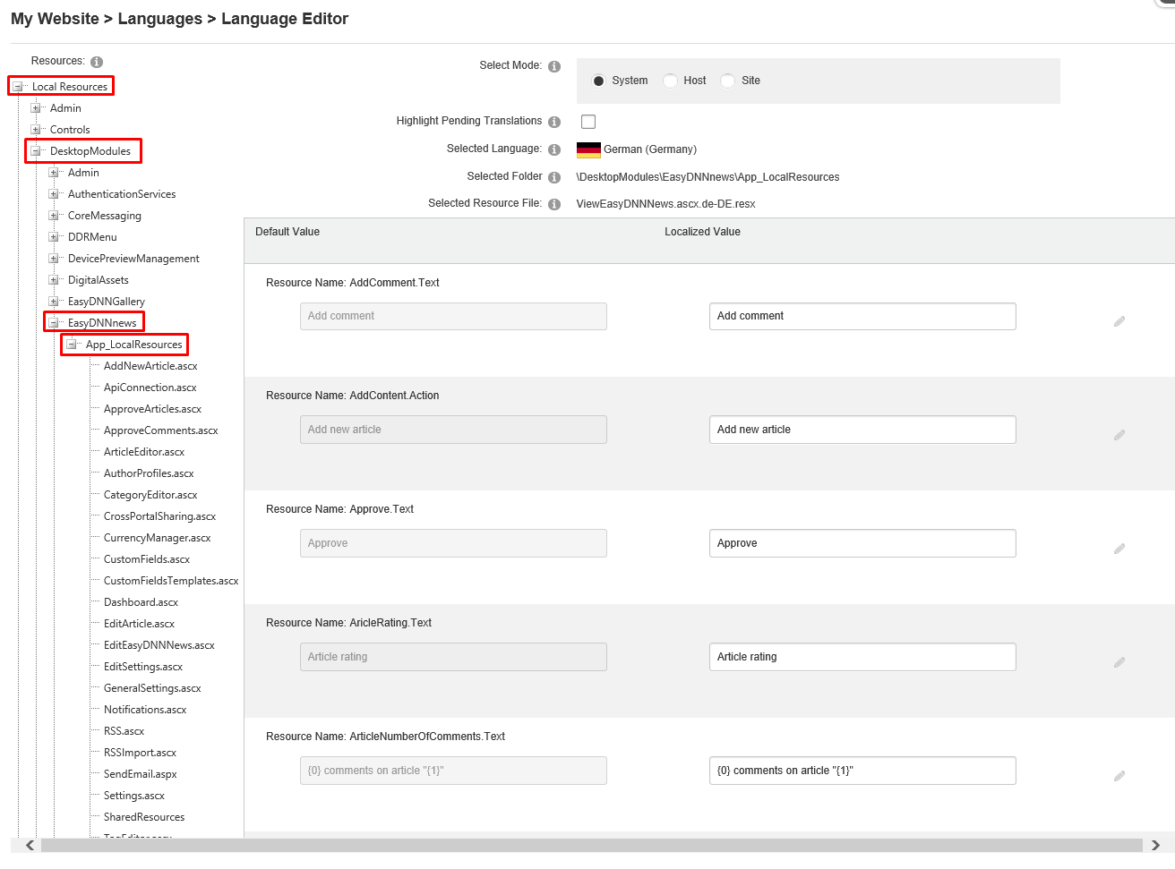Select AuthorProfiles.ascx in tree
Image resolution: width=1175 pixels, height=869 pixels.
(x=149, y=473)
